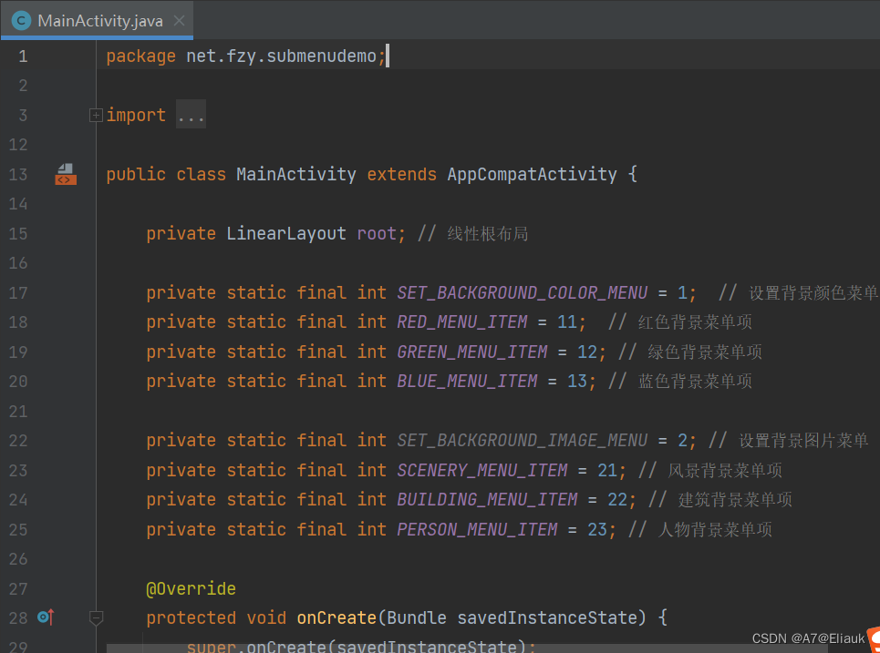Screen dimensions: 880x653
Task: Click the root field name
Action: [377, 233]
